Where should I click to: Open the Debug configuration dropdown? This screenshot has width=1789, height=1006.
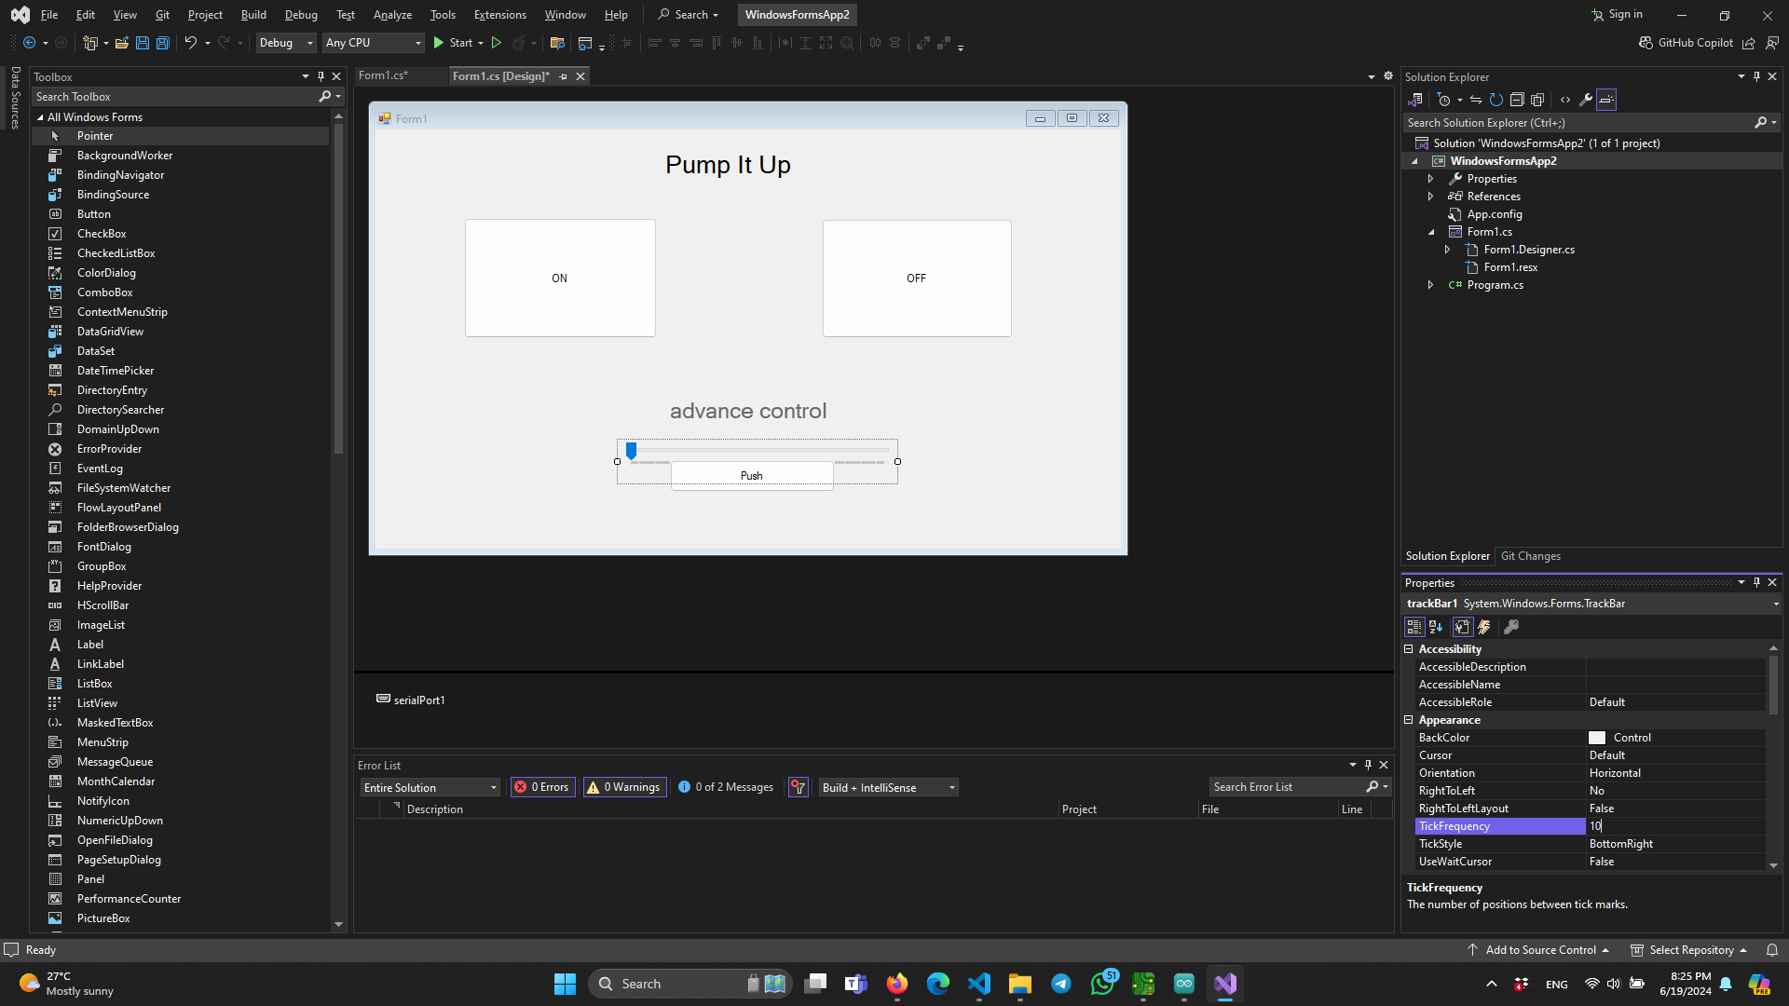[x=286, y=43]
